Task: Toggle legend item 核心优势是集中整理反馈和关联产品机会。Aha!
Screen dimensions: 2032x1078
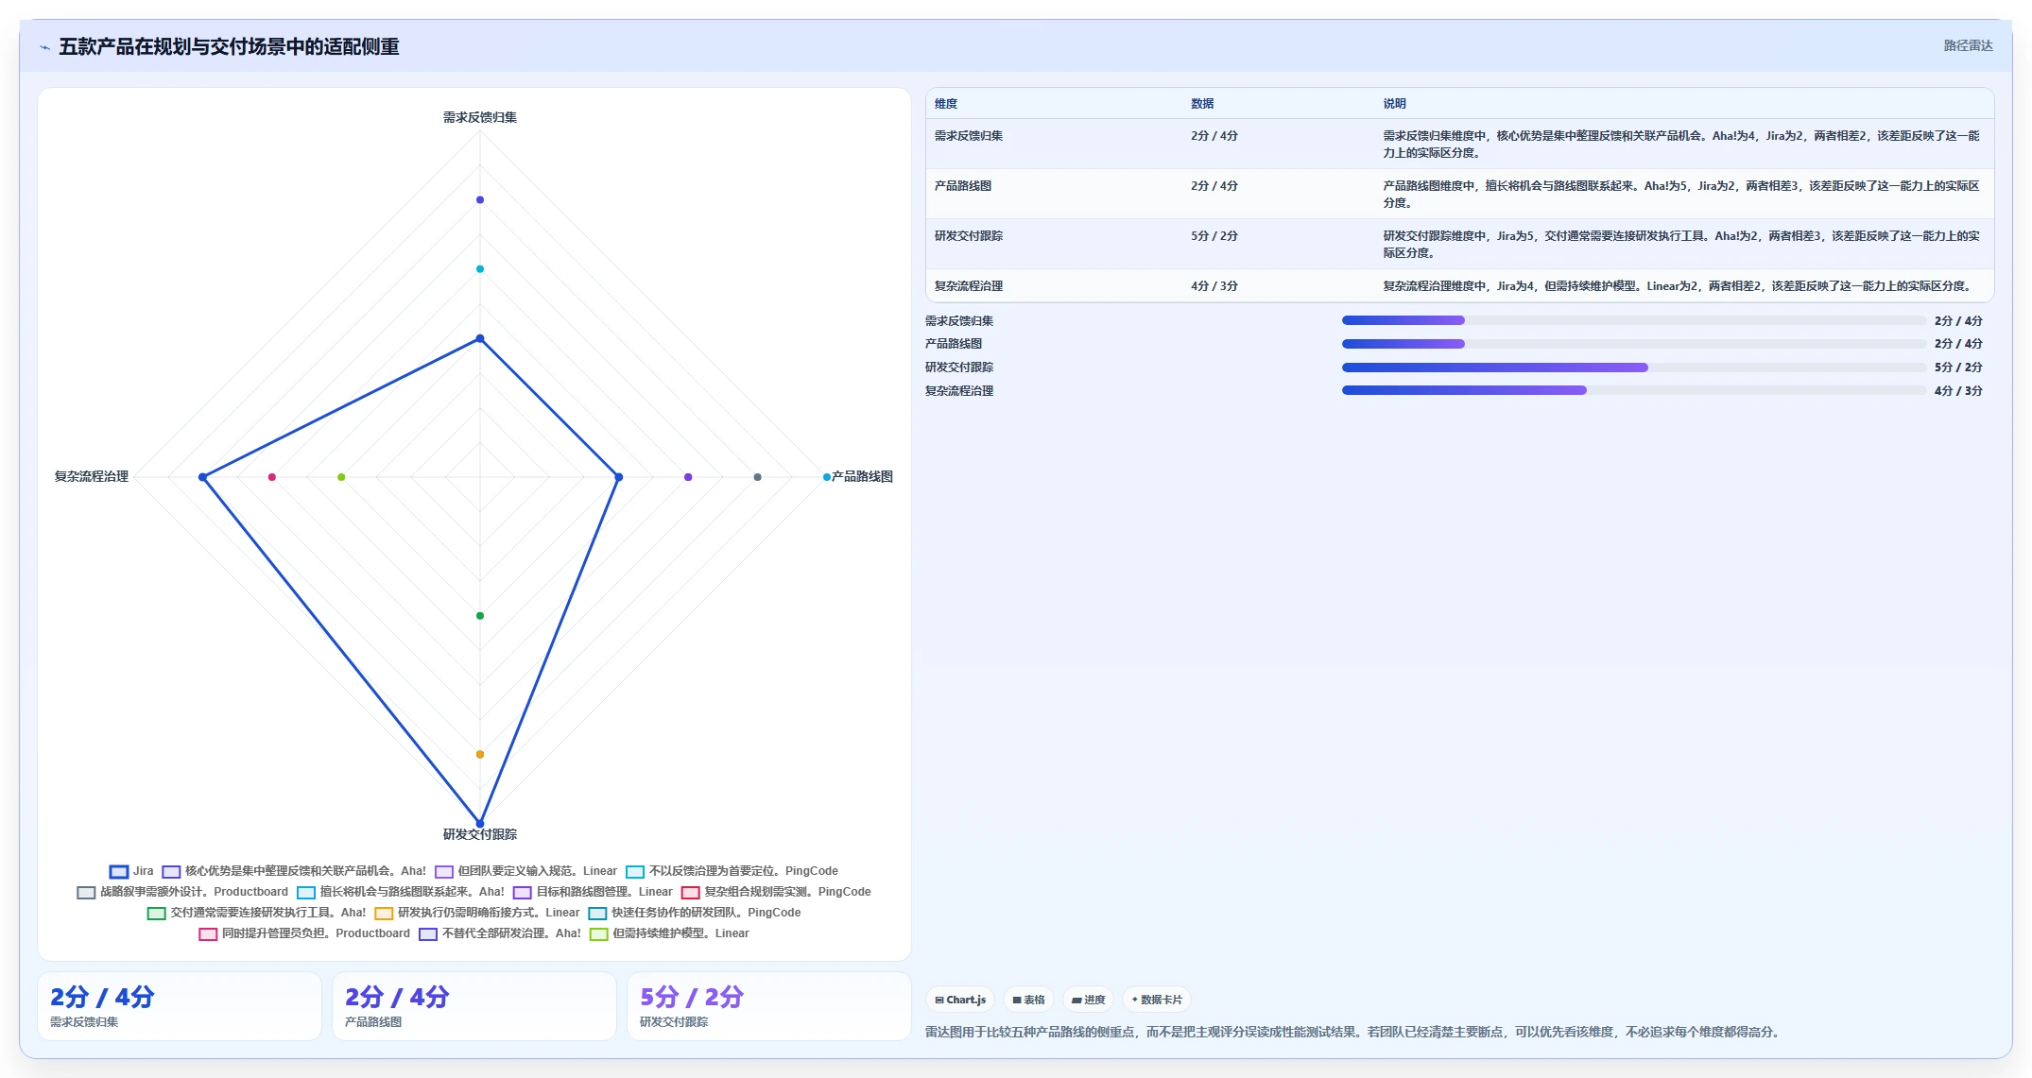Action: pos(294,871)
